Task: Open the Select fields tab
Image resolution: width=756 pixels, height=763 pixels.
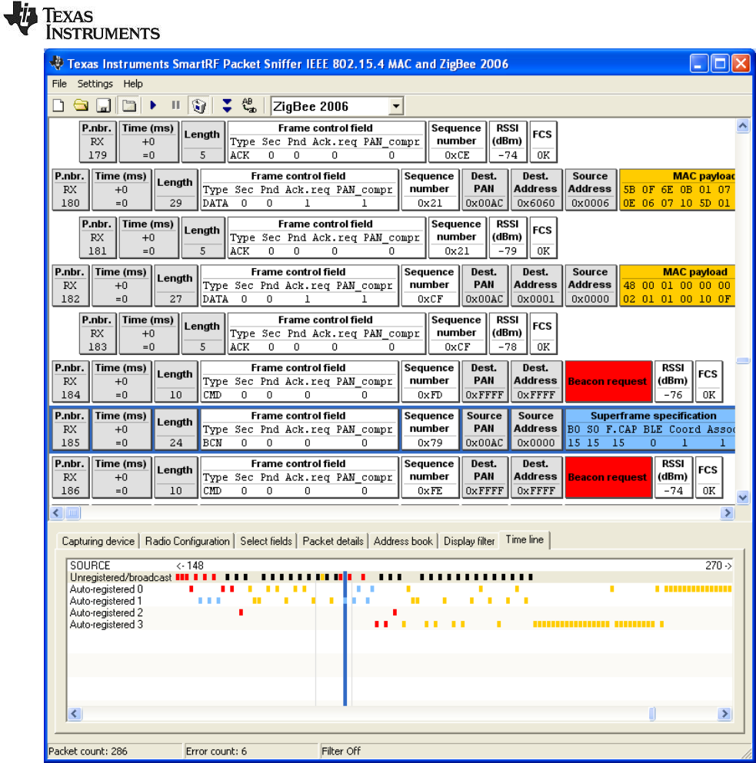Action: pos(266,541)
